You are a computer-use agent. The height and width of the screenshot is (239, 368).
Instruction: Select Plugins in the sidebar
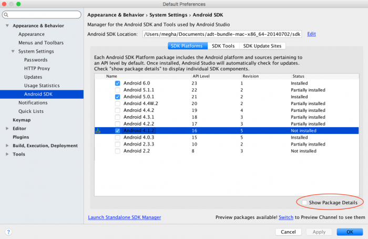pos(21,137)
